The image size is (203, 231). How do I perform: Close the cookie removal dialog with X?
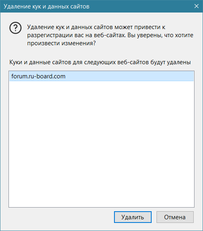[197, 6]
